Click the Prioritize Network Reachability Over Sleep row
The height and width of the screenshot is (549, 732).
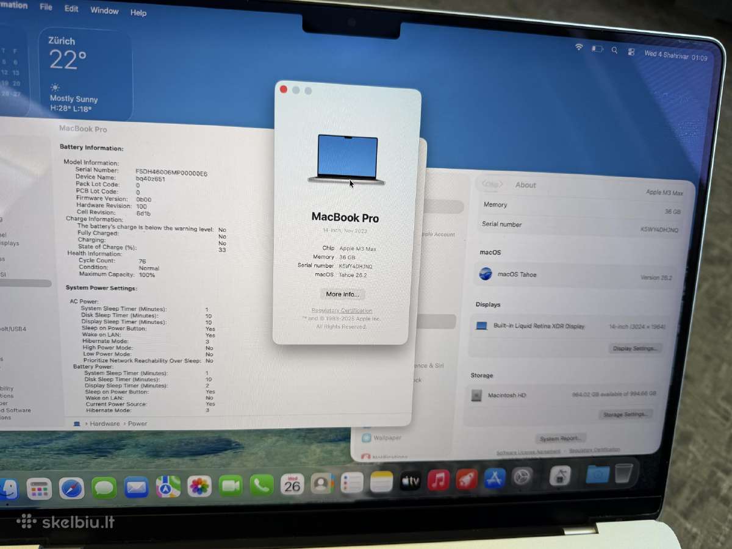pyautogui.click(x=148, y=361)
